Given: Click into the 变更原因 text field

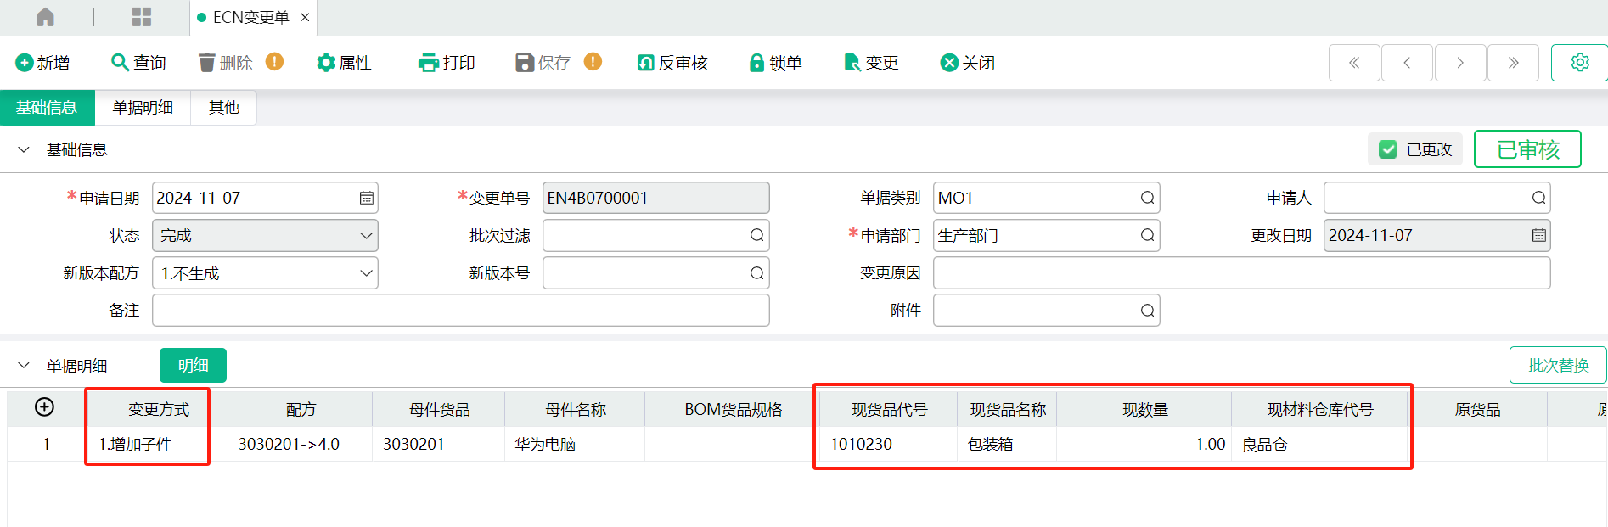Looking at the screenshot, I should tap(1241, 273).
